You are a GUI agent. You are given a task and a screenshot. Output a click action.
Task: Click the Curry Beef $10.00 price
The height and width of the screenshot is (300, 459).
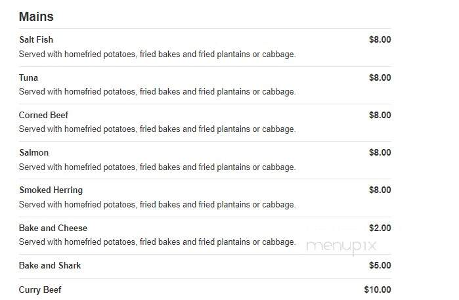tap(378, 289)
